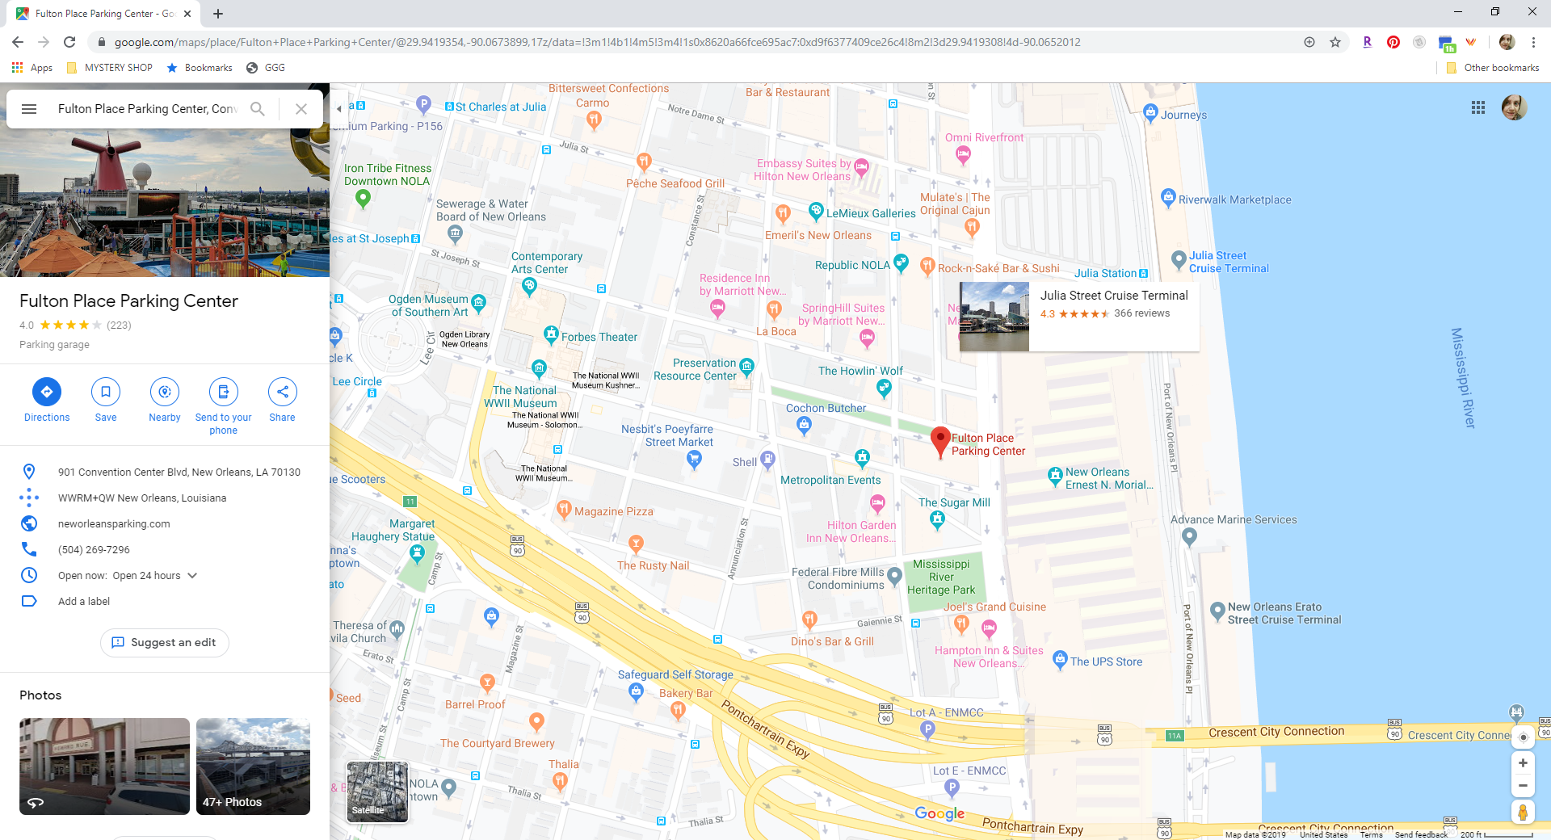Share this location icon

click(x=283, y=393)
